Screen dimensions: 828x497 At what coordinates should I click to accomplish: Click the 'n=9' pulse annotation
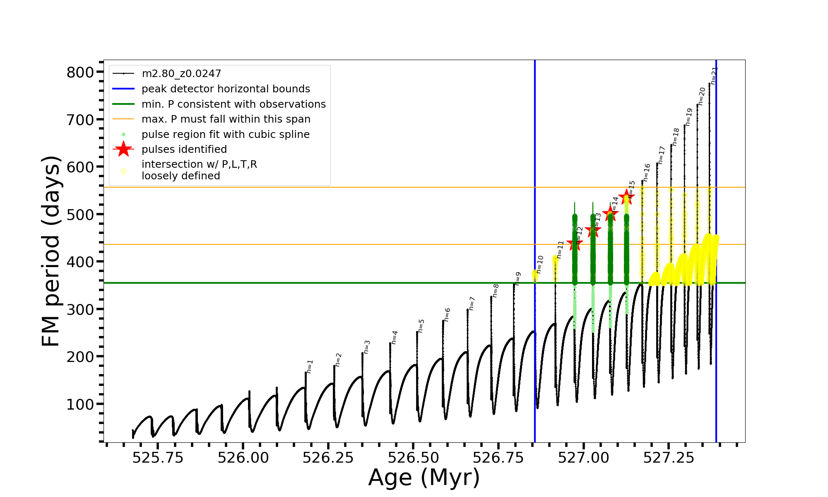(x=518, y=279)
